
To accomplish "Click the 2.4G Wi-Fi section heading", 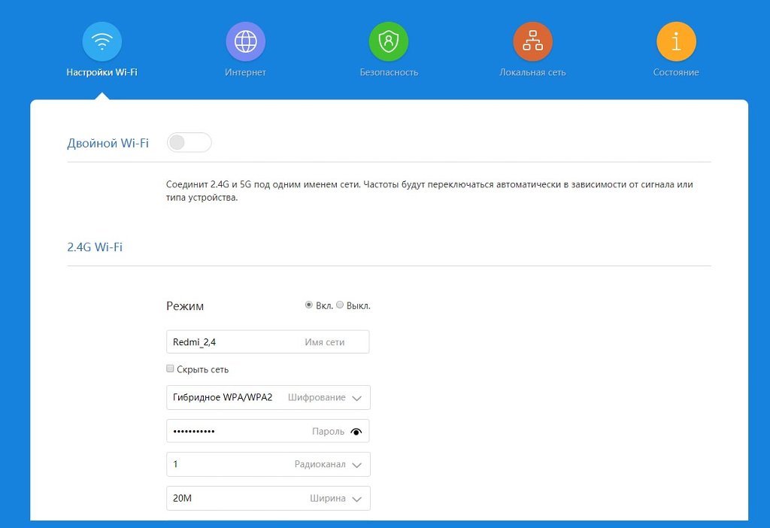I will tap(95, 247).
